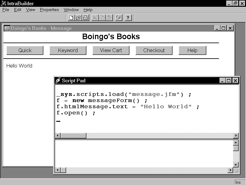
Task: Click the Boingo's Books heading text
Action: pyautogui.click(x=111, y=36)
